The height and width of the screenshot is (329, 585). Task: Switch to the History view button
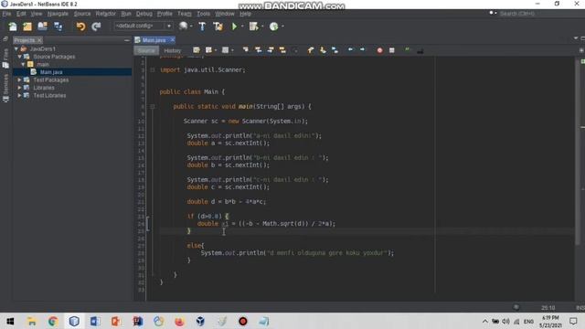(x=173, y=50)
